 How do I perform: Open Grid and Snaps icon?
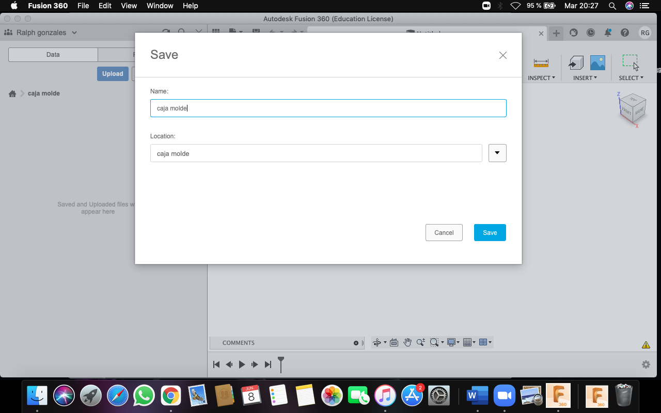coord(467,342)
